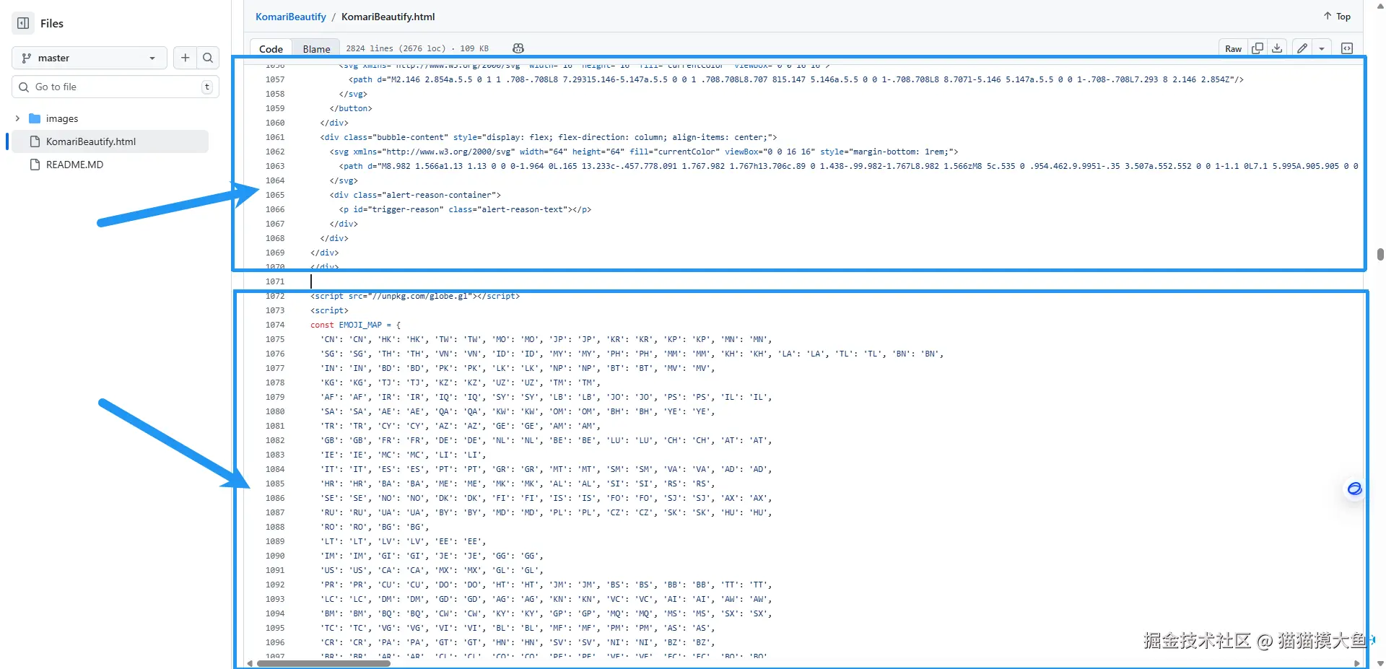Open the master branch dropdown
Image resolution: width=1386 pixels, height=669 pixels.
coord(90,58)
